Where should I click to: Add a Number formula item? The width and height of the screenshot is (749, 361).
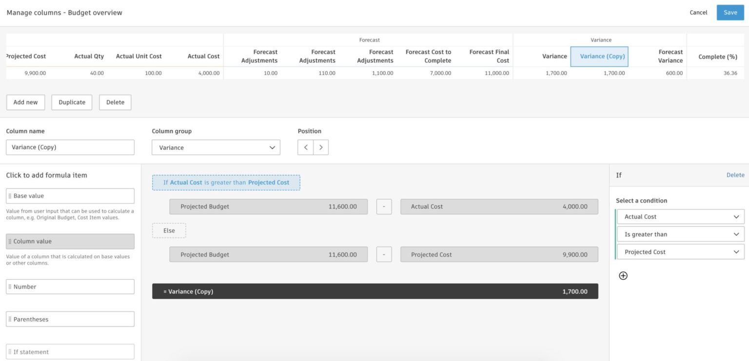pos(70,287)
